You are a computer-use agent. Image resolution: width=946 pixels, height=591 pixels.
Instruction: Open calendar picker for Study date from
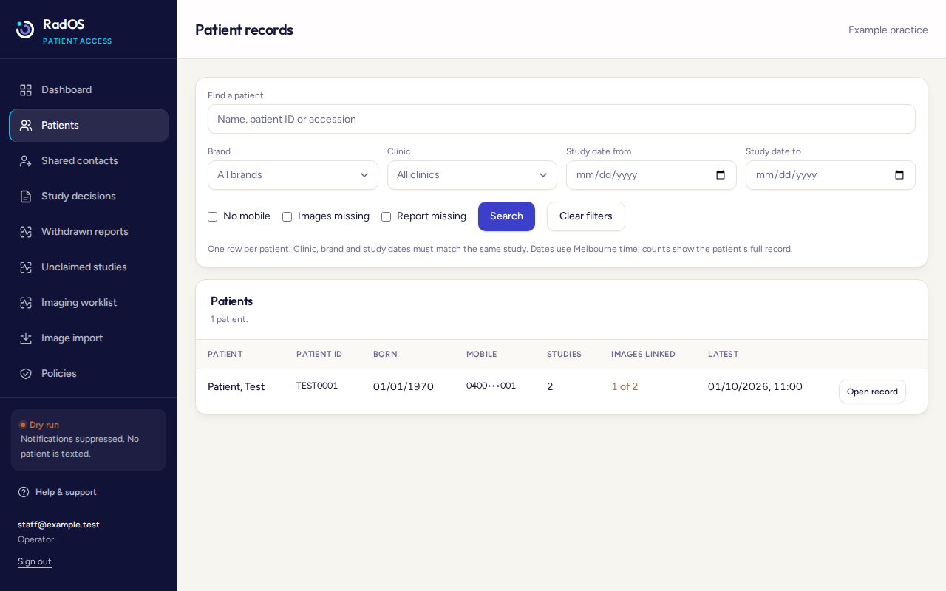click(x=721, y=175)
